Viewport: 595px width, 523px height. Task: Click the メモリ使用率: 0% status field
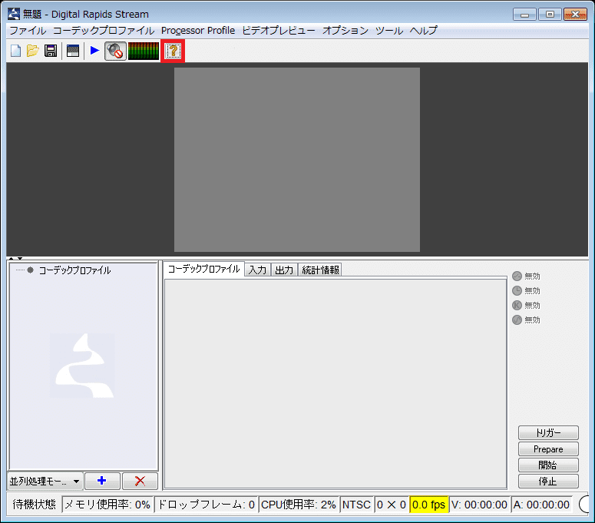coord(107,505)
